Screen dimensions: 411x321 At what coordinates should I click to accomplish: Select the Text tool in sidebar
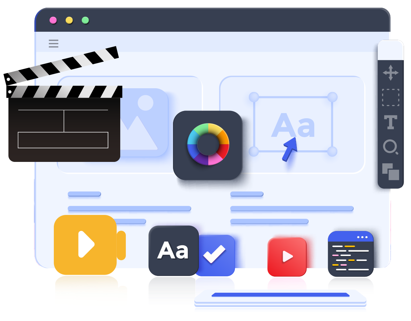pyautogui.click(x=390, y=122)
